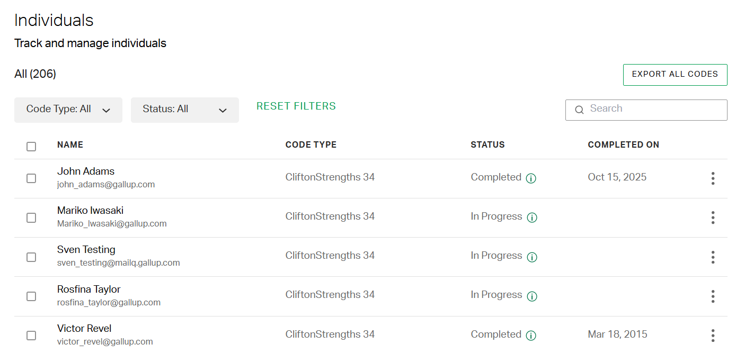Click the name Victor Revel
The width and height of the screenshot is (745, 353).
click(x=84, y=329)
